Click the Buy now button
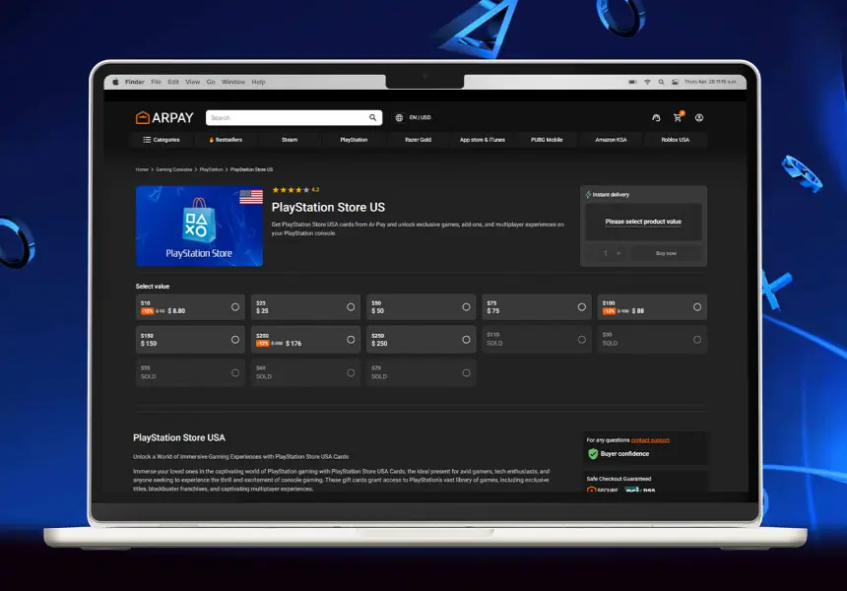This screenshot has width=847, height=591. [x=667, y=253]
